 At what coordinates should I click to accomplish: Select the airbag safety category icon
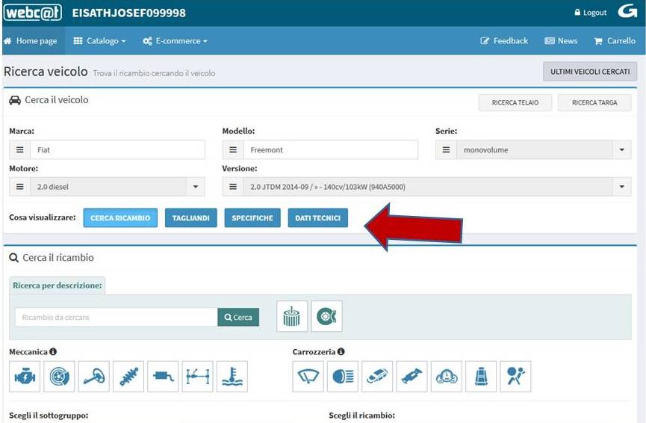(516, 377)
